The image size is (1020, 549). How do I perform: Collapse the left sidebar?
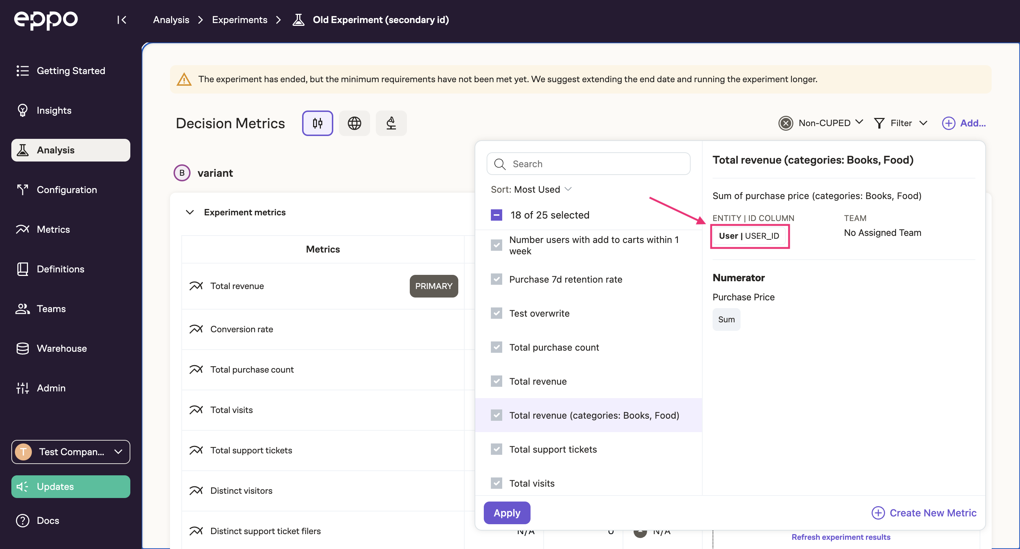[121, 20]
